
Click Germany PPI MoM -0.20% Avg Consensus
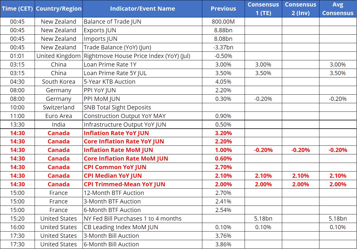click(x=338, y=99)
